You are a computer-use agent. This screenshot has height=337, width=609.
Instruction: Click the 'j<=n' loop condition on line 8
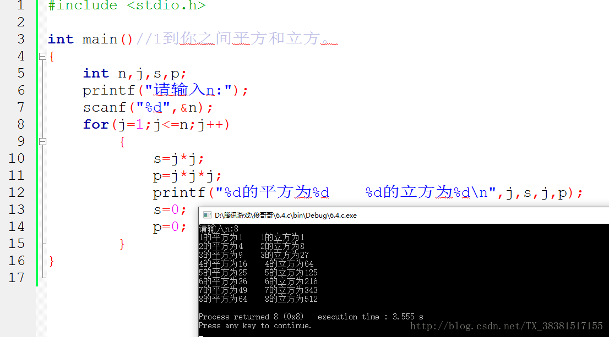171,125
